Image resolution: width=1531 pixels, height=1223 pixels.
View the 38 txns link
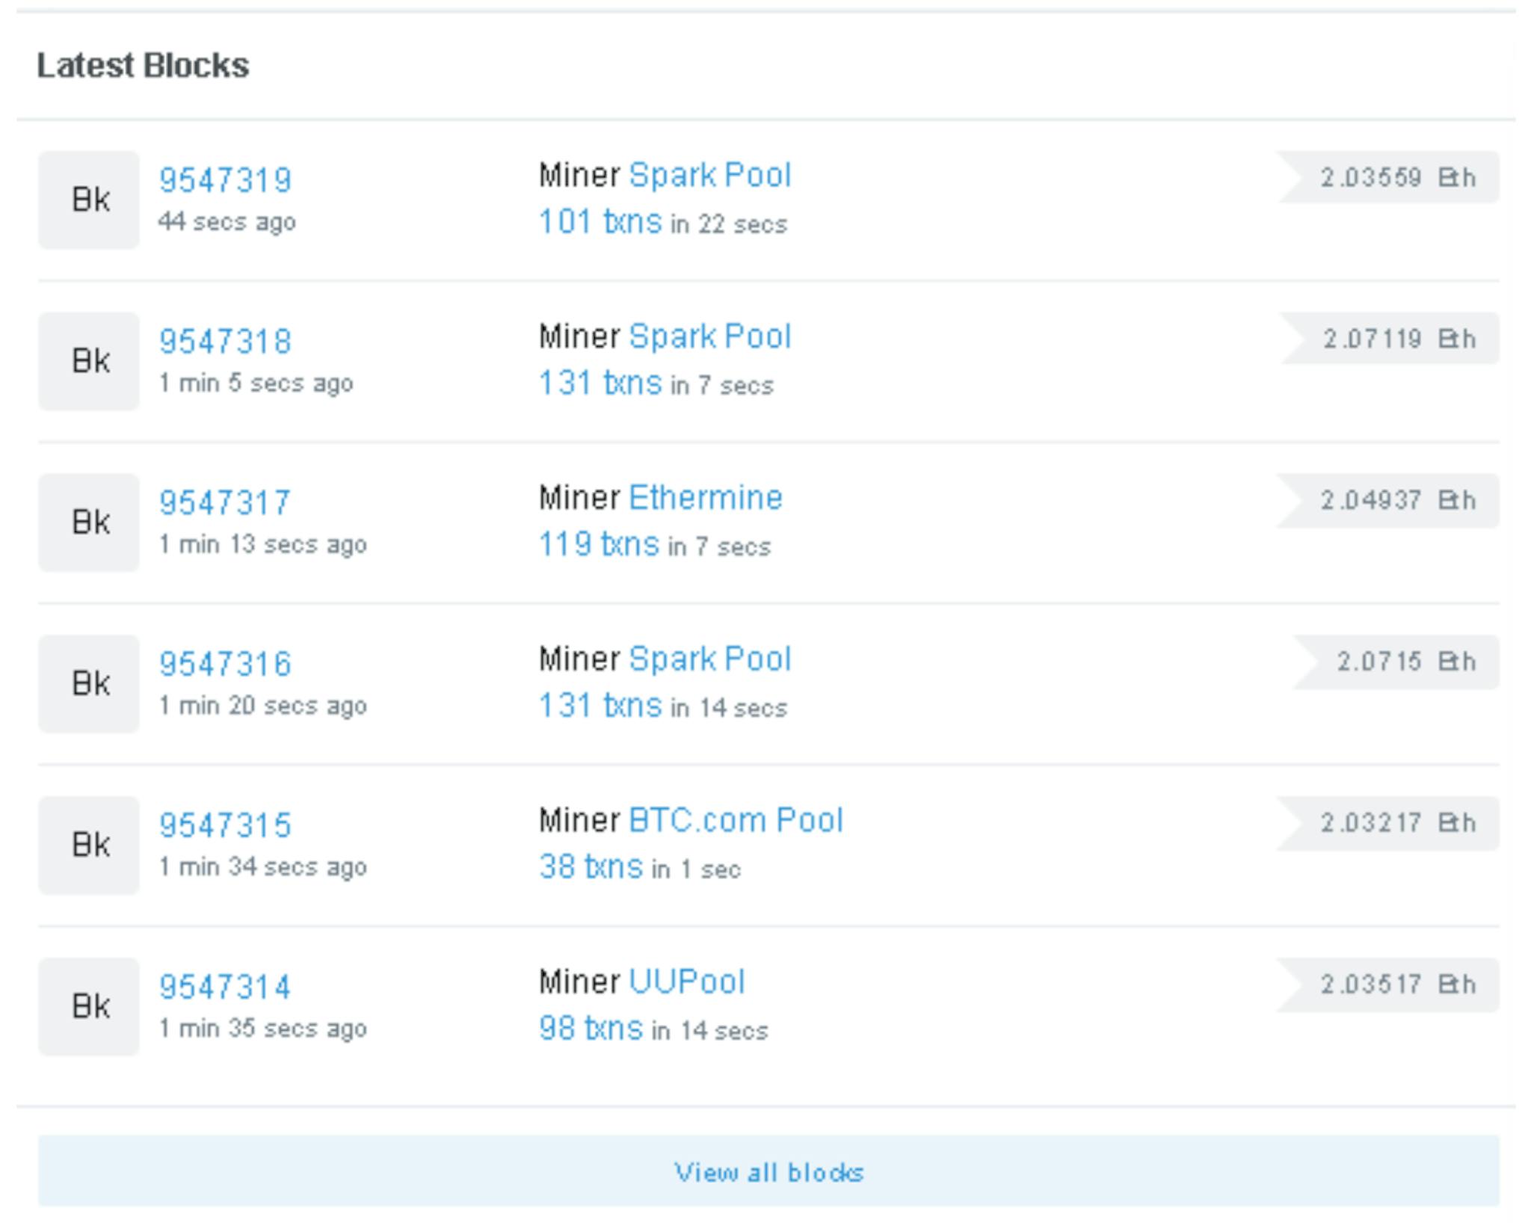(x=591, y=867)
